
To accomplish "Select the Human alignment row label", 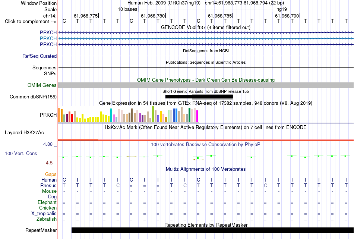I will [x=49, y=180].
